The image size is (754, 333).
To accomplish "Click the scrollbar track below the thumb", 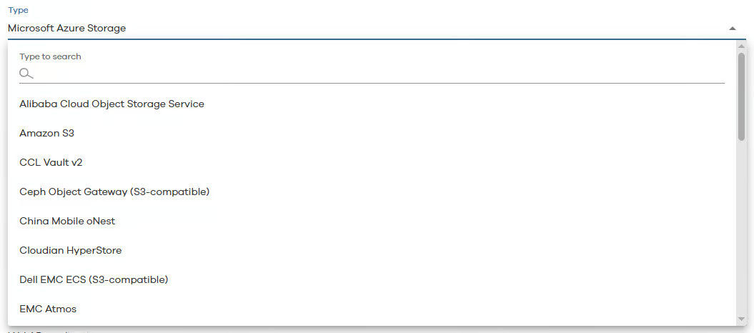I will tap(741, 229).
